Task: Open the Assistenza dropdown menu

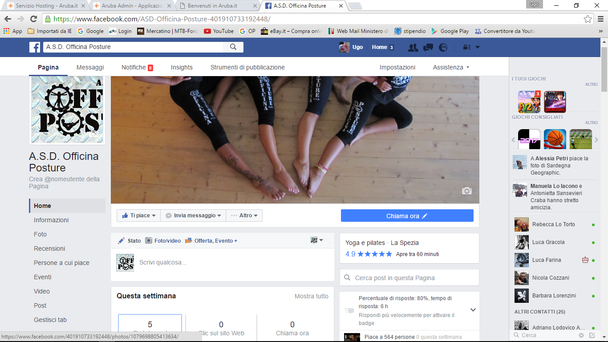Action: tap(451, 67)
